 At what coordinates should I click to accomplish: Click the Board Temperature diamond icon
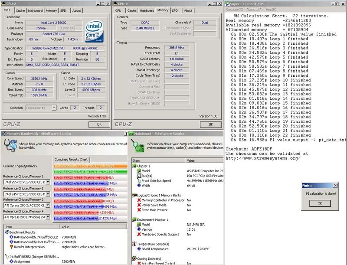point(139,249)
